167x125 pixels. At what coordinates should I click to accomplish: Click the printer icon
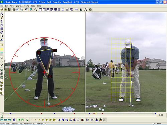14,10
